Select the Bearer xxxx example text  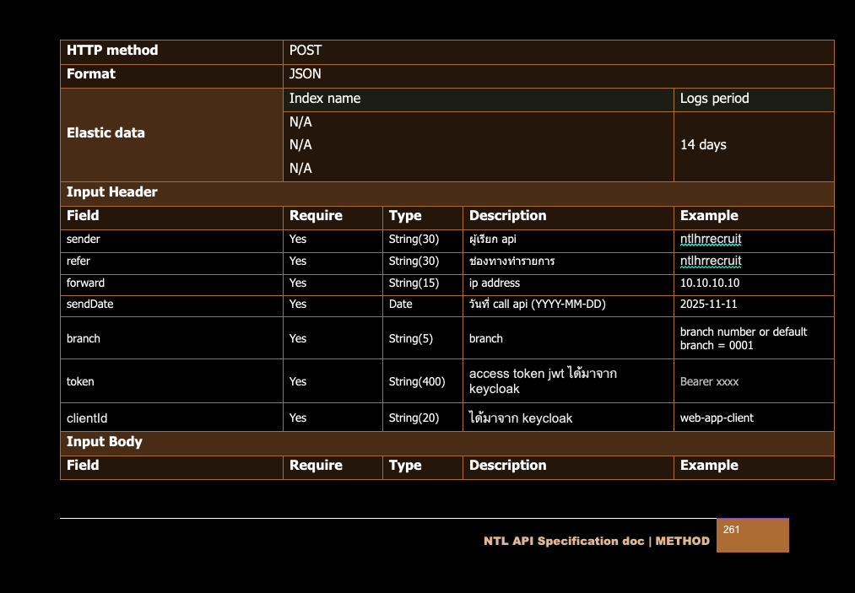(709, 382)
